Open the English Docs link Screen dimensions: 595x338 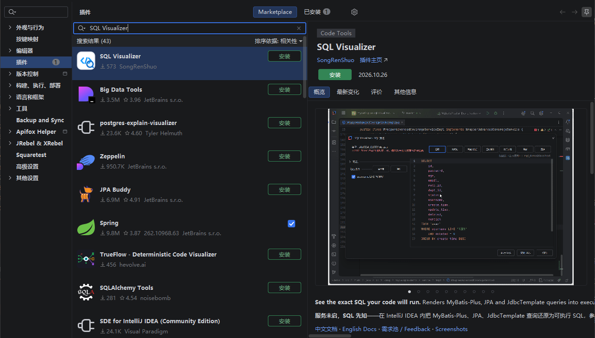click(x=359, y=329)
